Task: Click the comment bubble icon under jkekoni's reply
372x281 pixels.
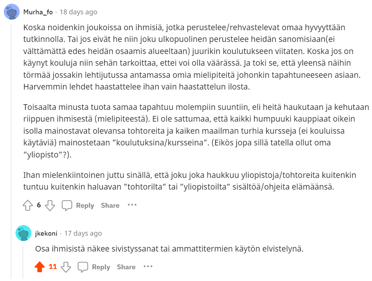Action: (x=83, y=267)
